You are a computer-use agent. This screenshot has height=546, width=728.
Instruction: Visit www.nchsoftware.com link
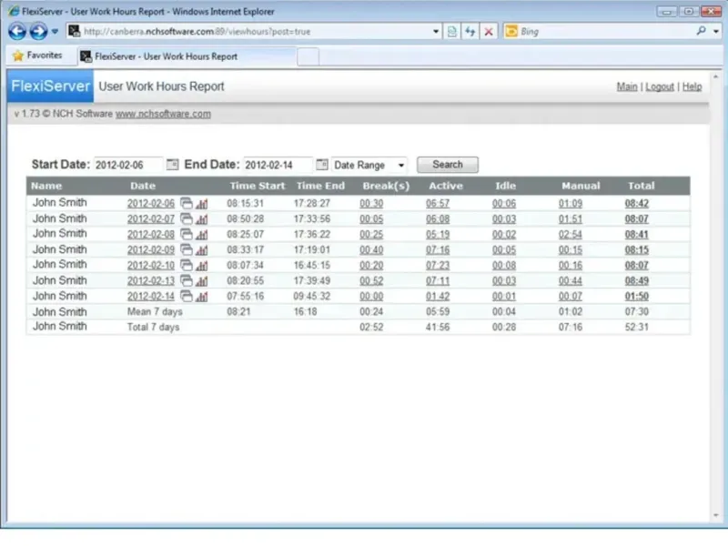163,114
